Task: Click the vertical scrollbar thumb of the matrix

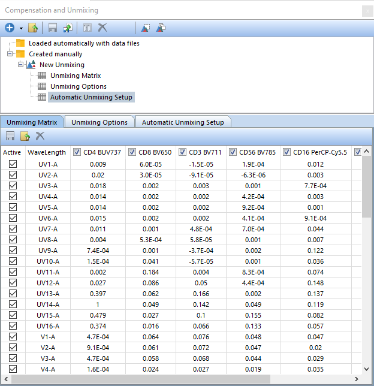Action: coord(366,186)
